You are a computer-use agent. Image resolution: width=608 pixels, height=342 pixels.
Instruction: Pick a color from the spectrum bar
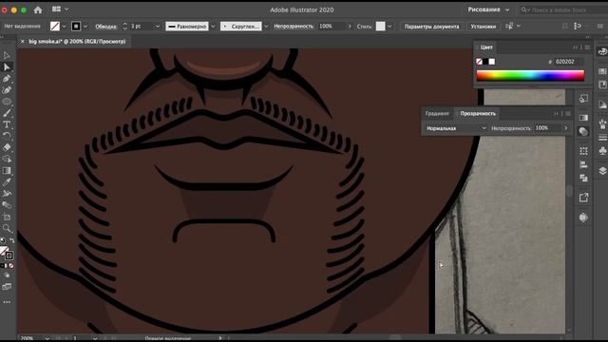tap(530, 76)
